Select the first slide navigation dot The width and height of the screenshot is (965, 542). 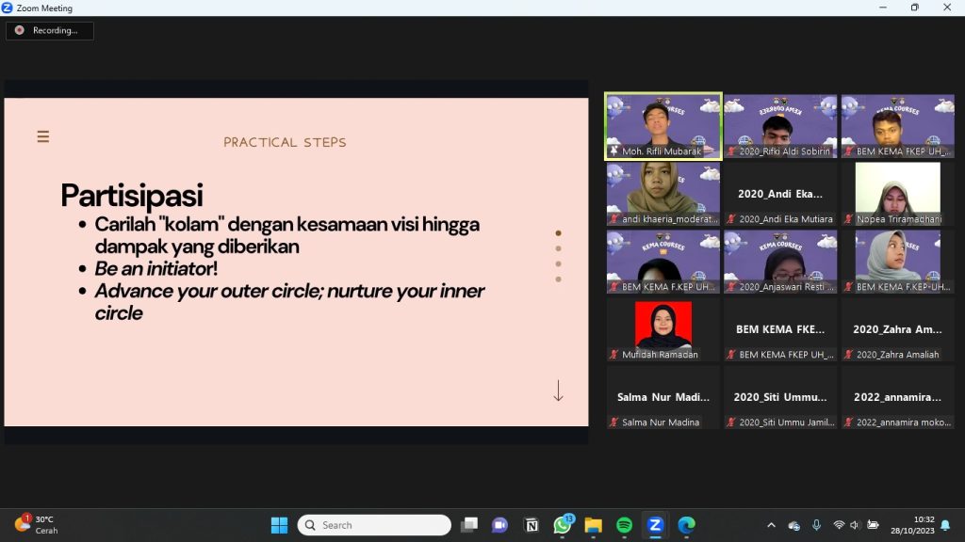(558, 233)
